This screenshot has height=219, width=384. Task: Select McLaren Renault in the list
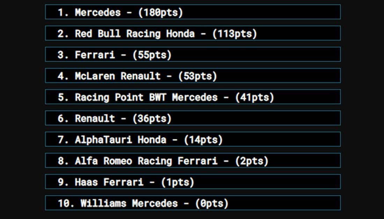(x=193, y=76)
